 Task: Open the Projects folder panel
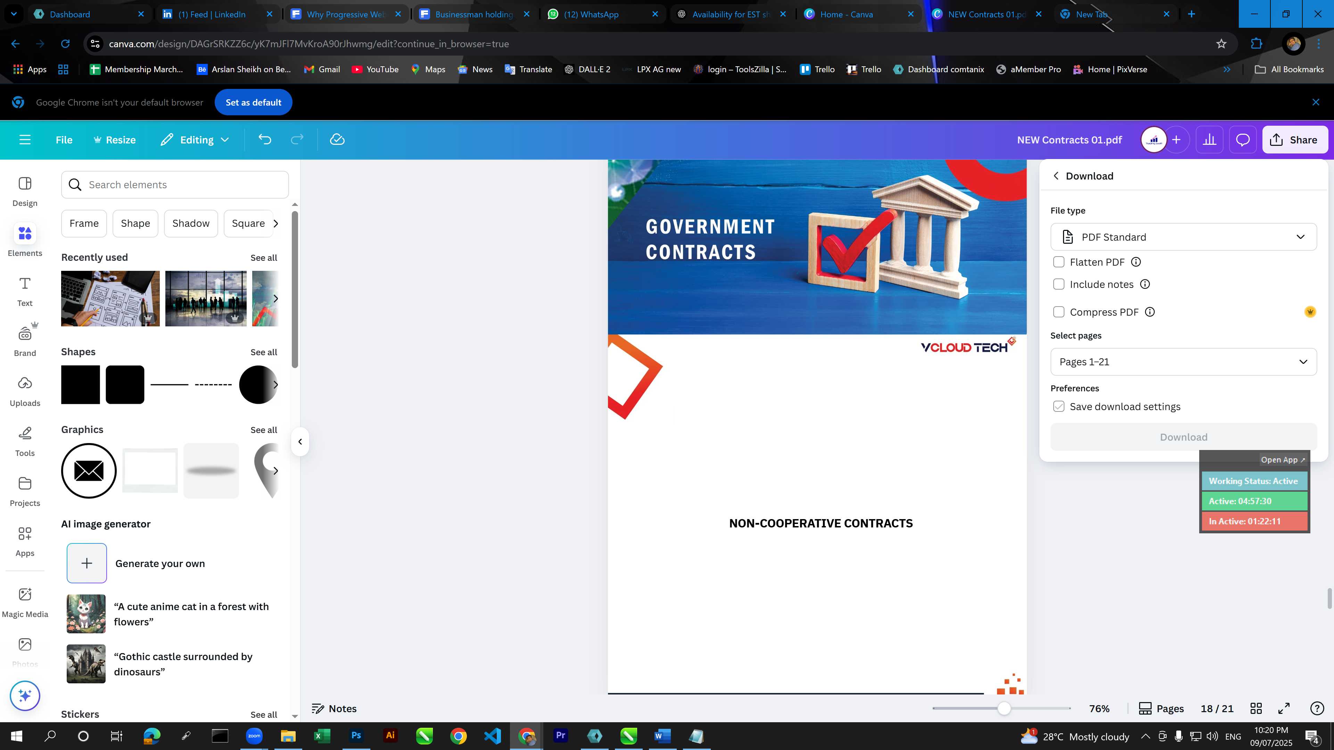[x=25, y=492]
